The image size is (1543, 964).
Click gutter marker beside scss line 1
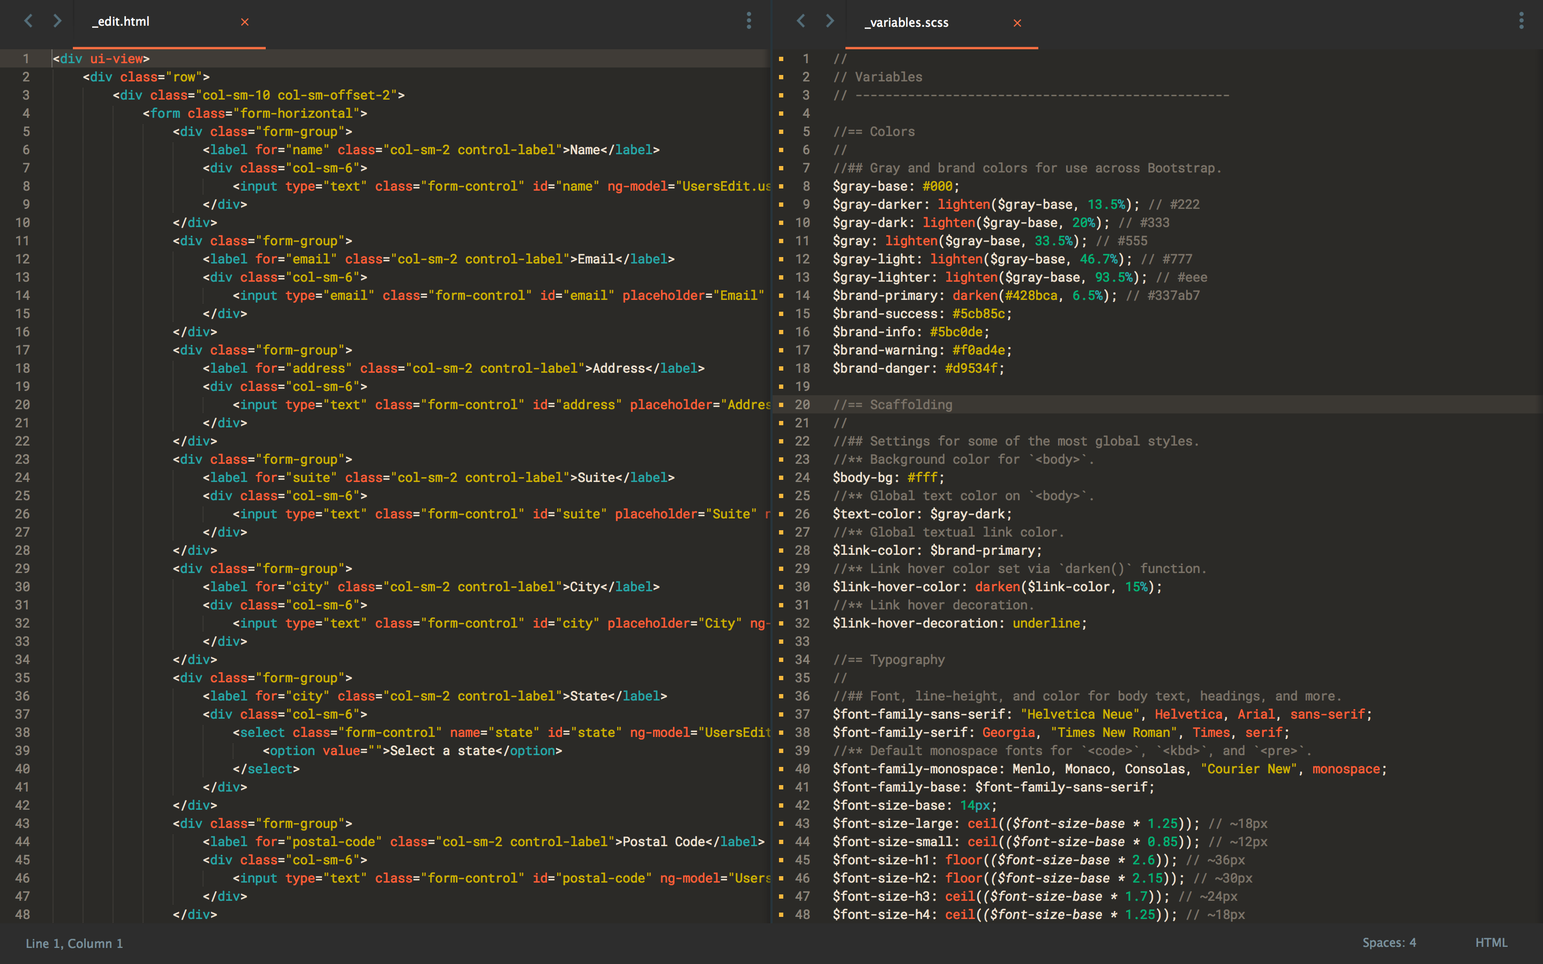(781, 59)
